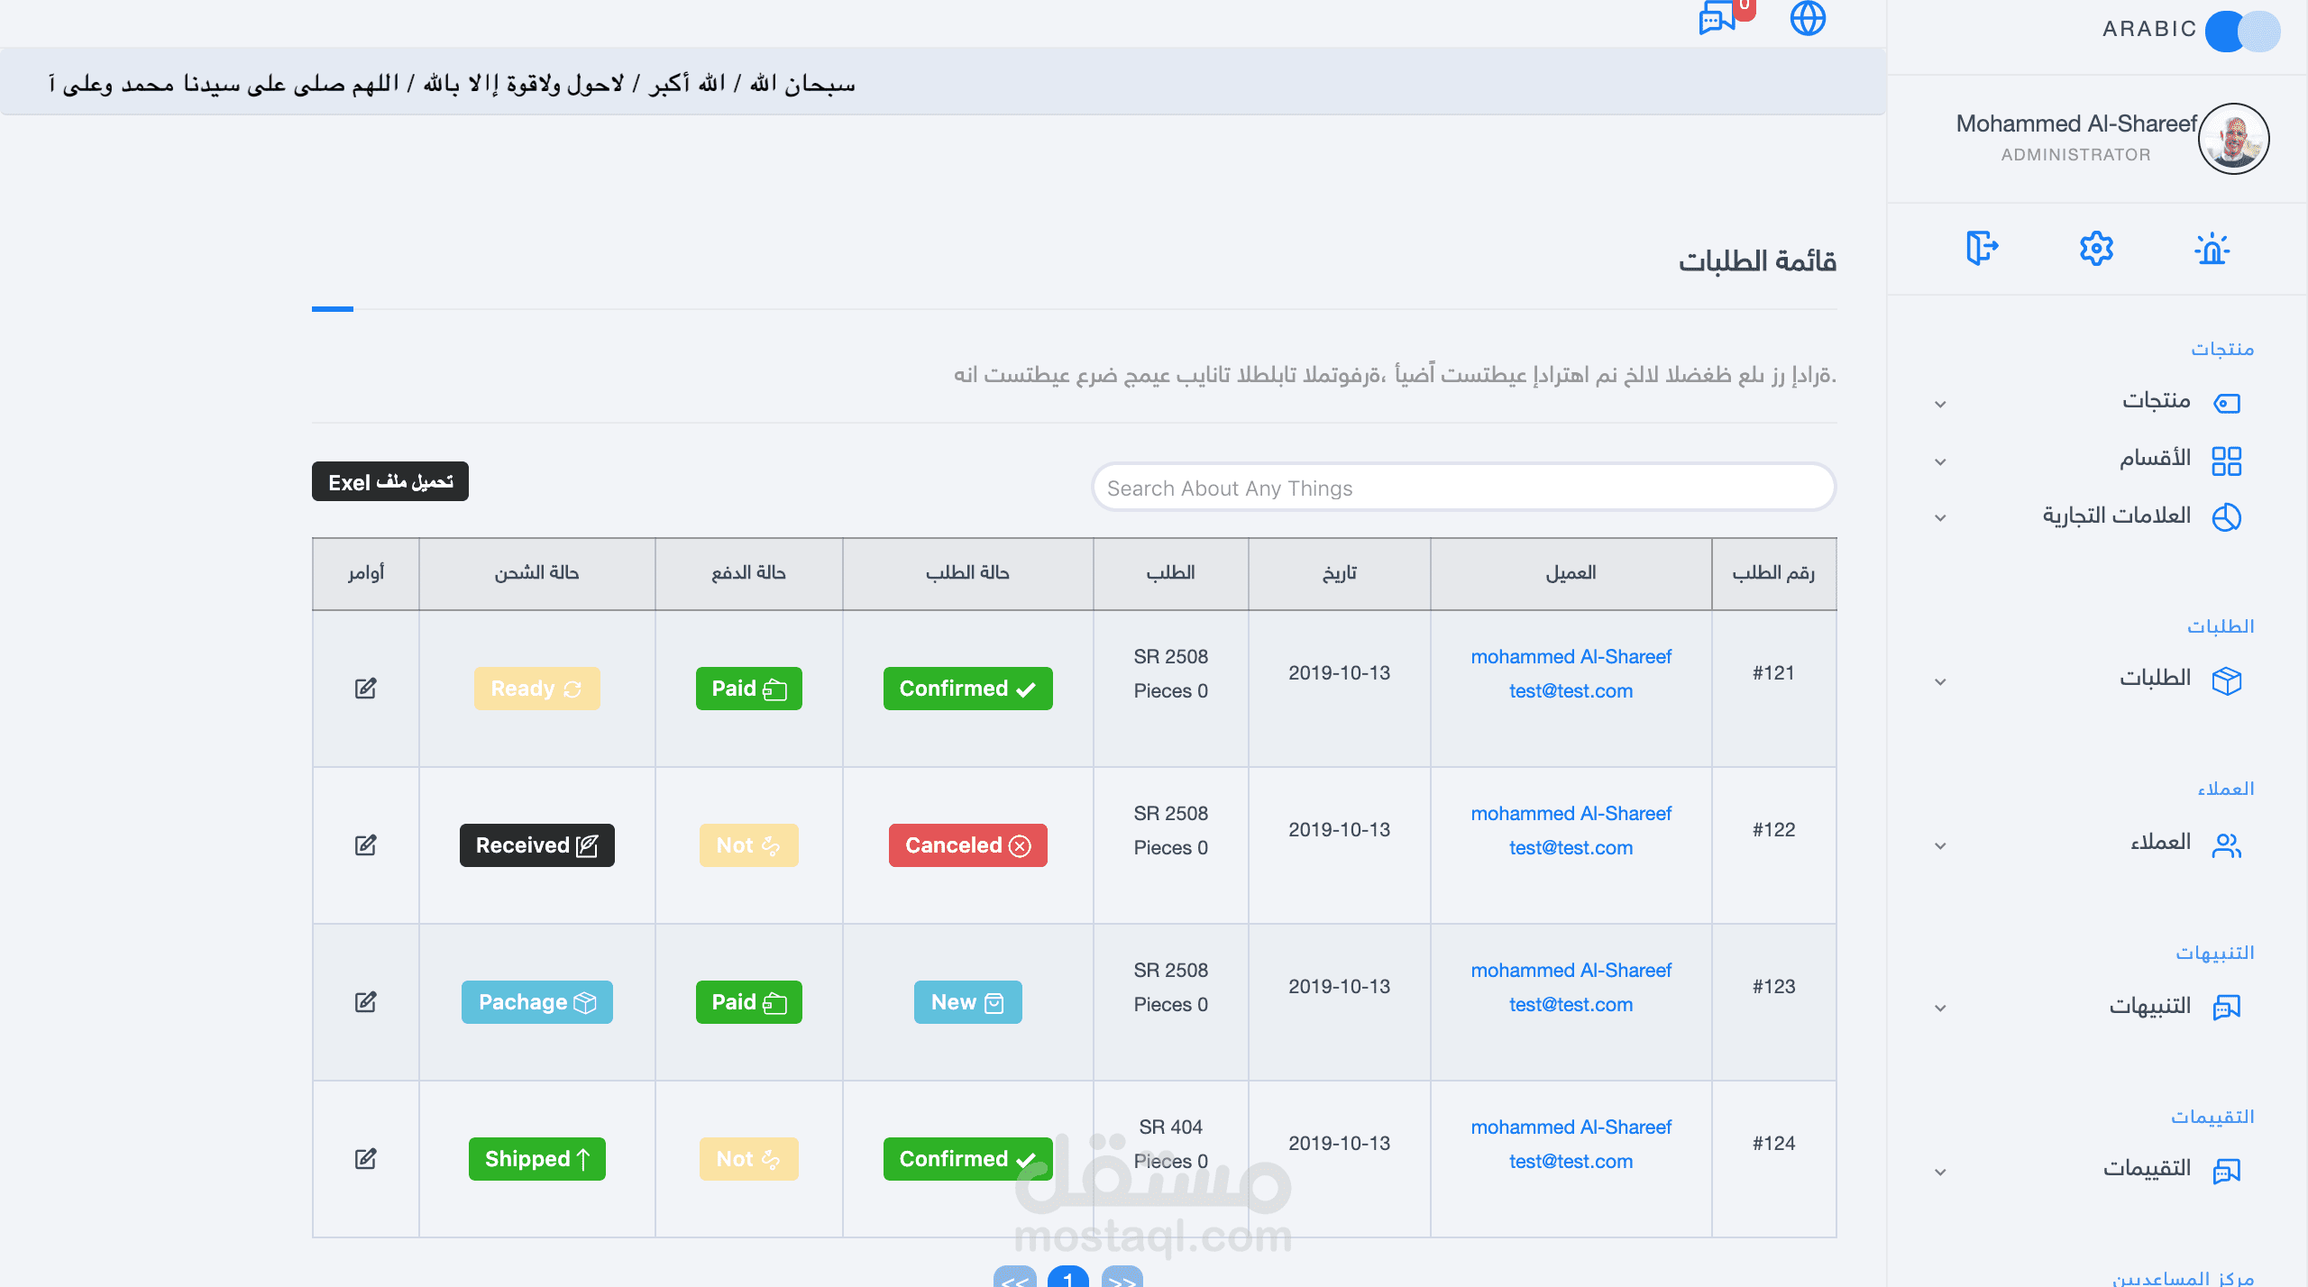Image resolution: width=2308 pixels, height=1287 pixels.
Task: Open the chat messages icon
Action: pyautogui.click(x=1717, y=18)
